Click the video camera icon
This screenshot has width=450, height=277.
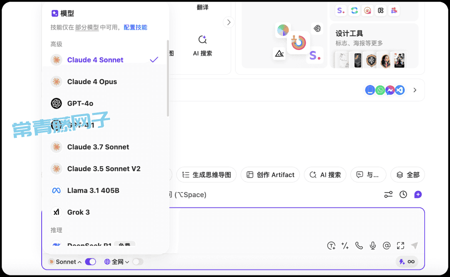(x=394, y=10)
